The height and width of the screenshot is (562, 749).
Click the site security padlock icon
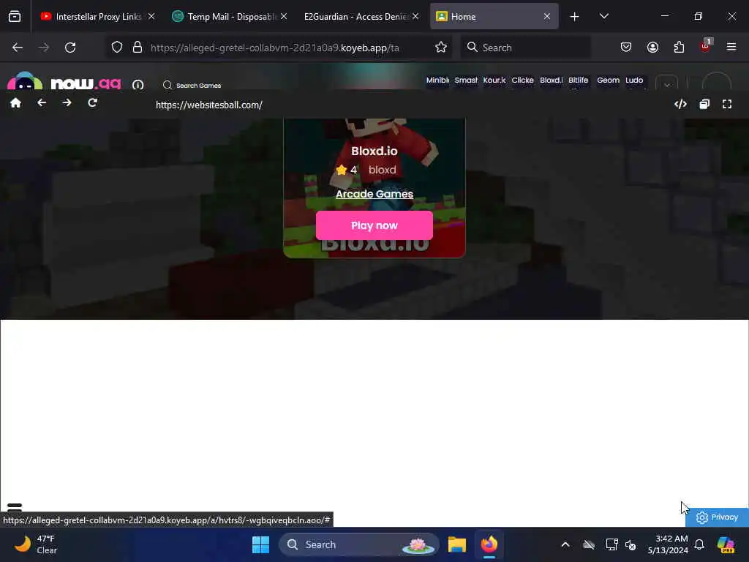point(138,48)
